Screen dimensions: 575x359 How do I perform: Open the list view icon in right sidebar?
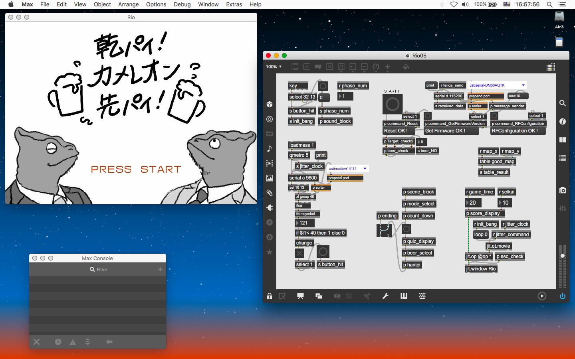pos(563,158)
